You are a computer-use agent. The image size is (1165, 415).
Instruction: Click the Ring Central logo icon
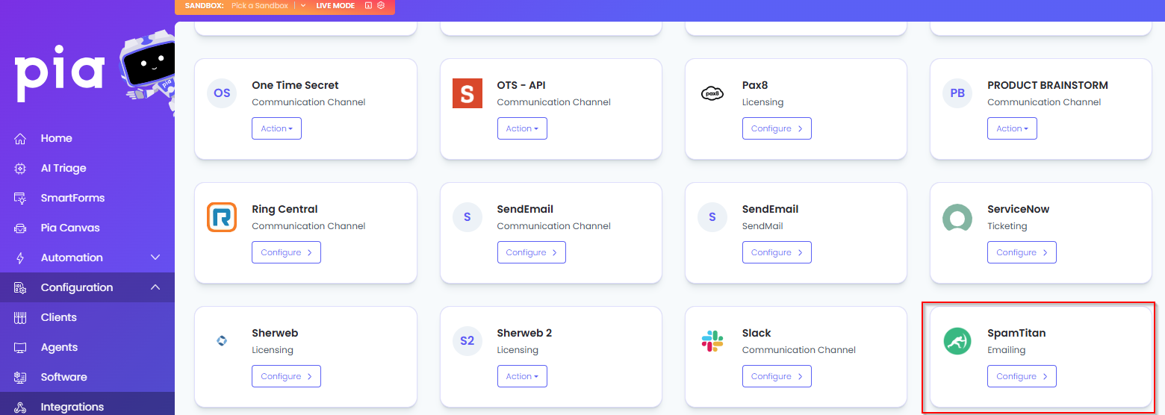[222, 217]
